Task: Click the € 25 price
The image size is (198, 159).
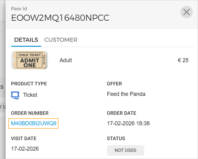Action: (183, 60)
